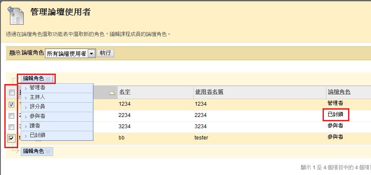Open the 所有論壇使用者 role filter dropdown
The image size is (371, 175).
pyautogui.click(x=91, y=53)
